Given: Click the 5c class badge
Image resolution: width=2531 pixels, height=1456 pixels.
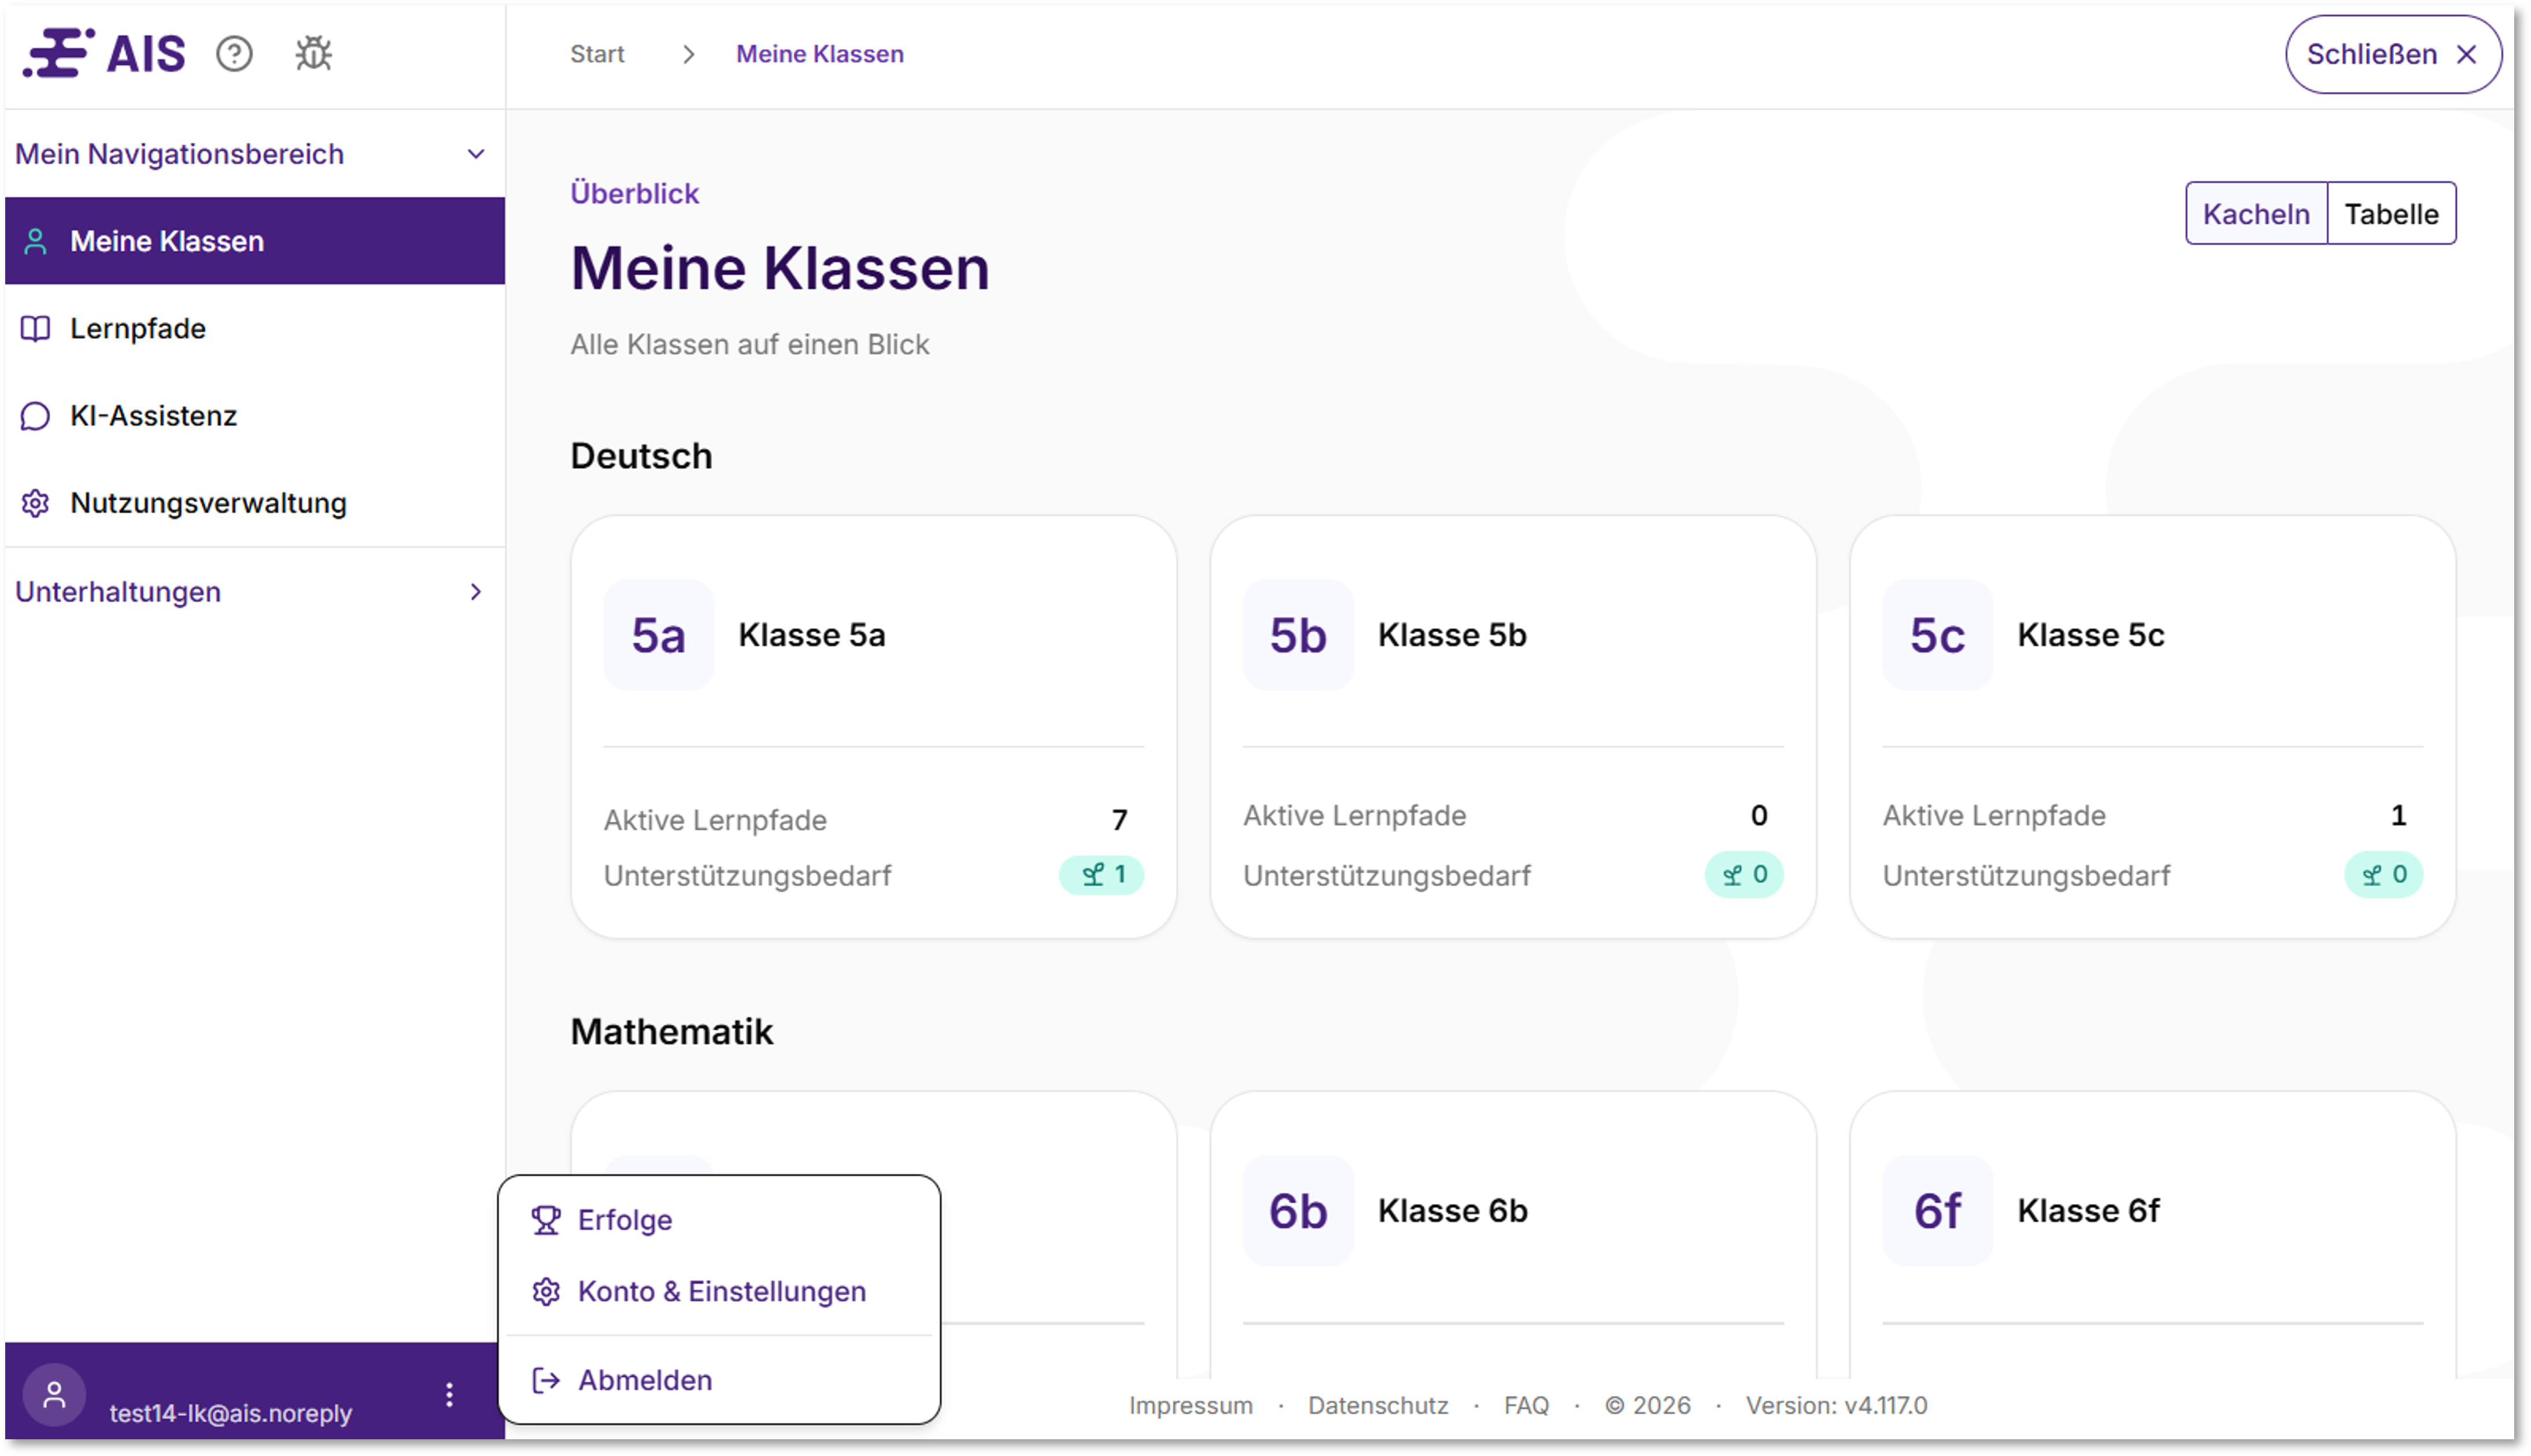Looking at the screenshot, I should tap(1937, 635).
